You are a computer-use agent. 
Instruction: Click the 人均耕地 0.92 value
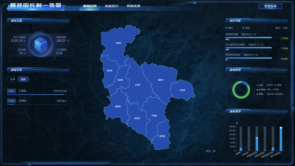tap(60, 53)
